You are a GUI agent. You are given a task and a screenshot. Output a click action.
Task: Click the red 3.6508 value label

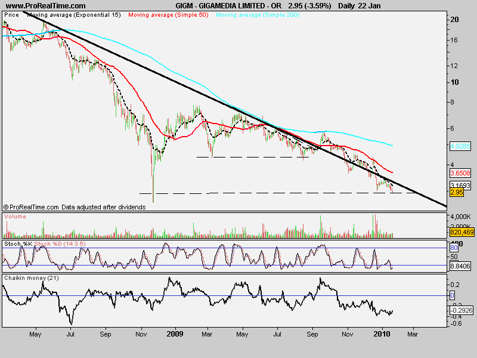pyautogui.click(x=460, y=173)
